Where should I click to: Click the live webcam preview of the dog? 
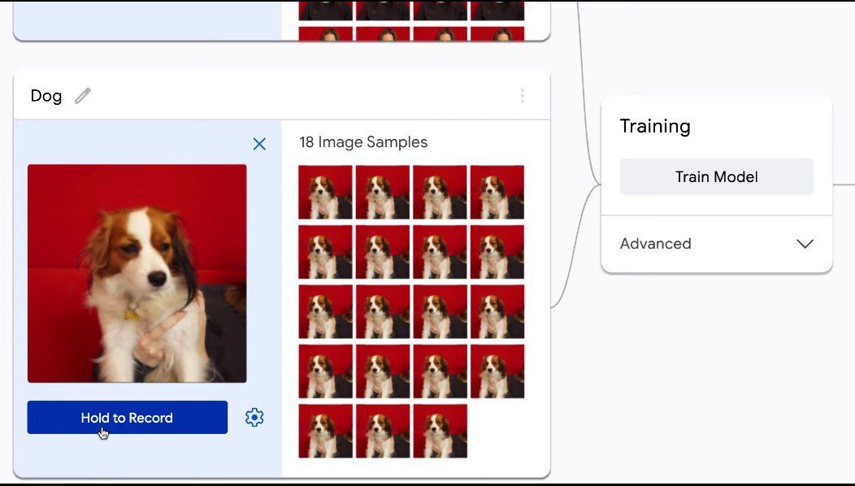(137, 274)
